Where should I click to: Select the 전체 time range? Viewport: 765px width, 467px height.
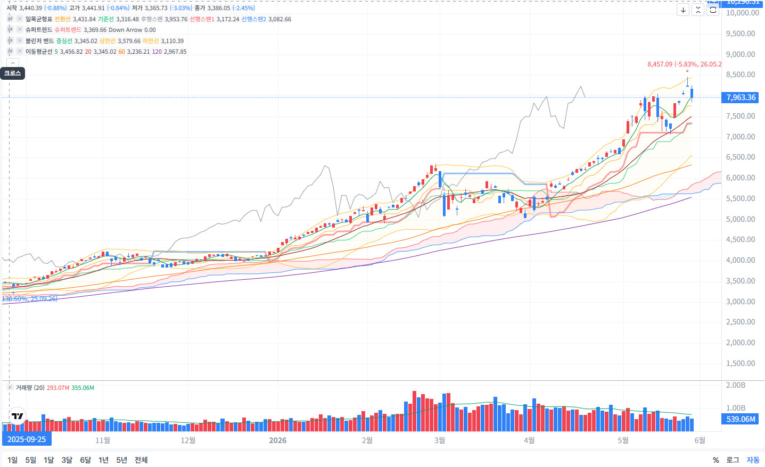tap(141, 460)
